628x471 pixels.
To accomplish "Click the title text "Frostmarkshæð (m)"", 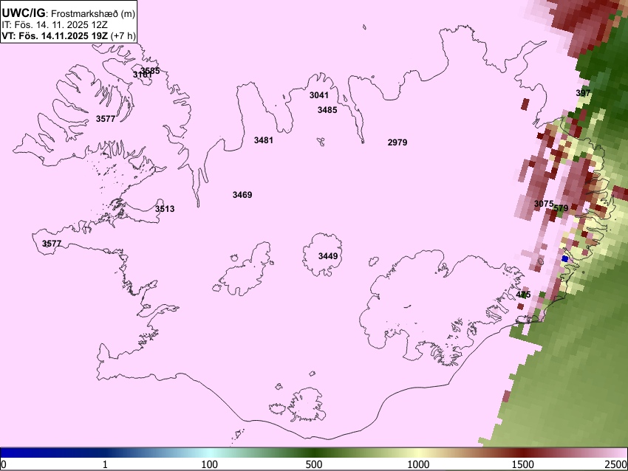I will click(93, 13).
